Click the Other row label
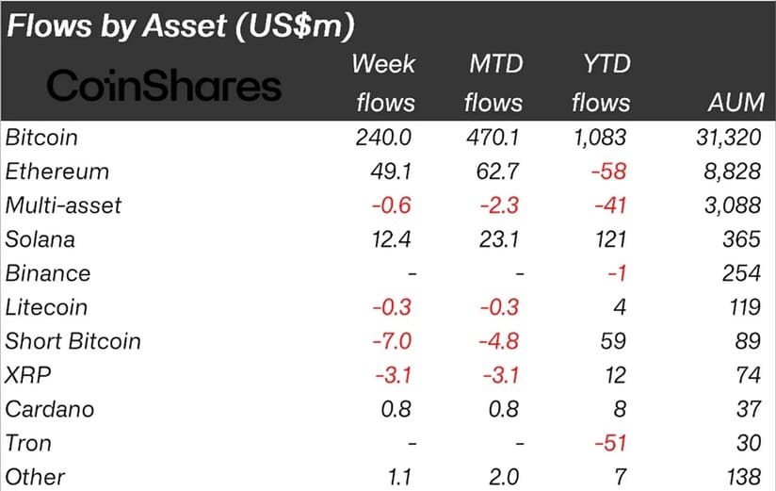The image size is (776, 491). 35,477
